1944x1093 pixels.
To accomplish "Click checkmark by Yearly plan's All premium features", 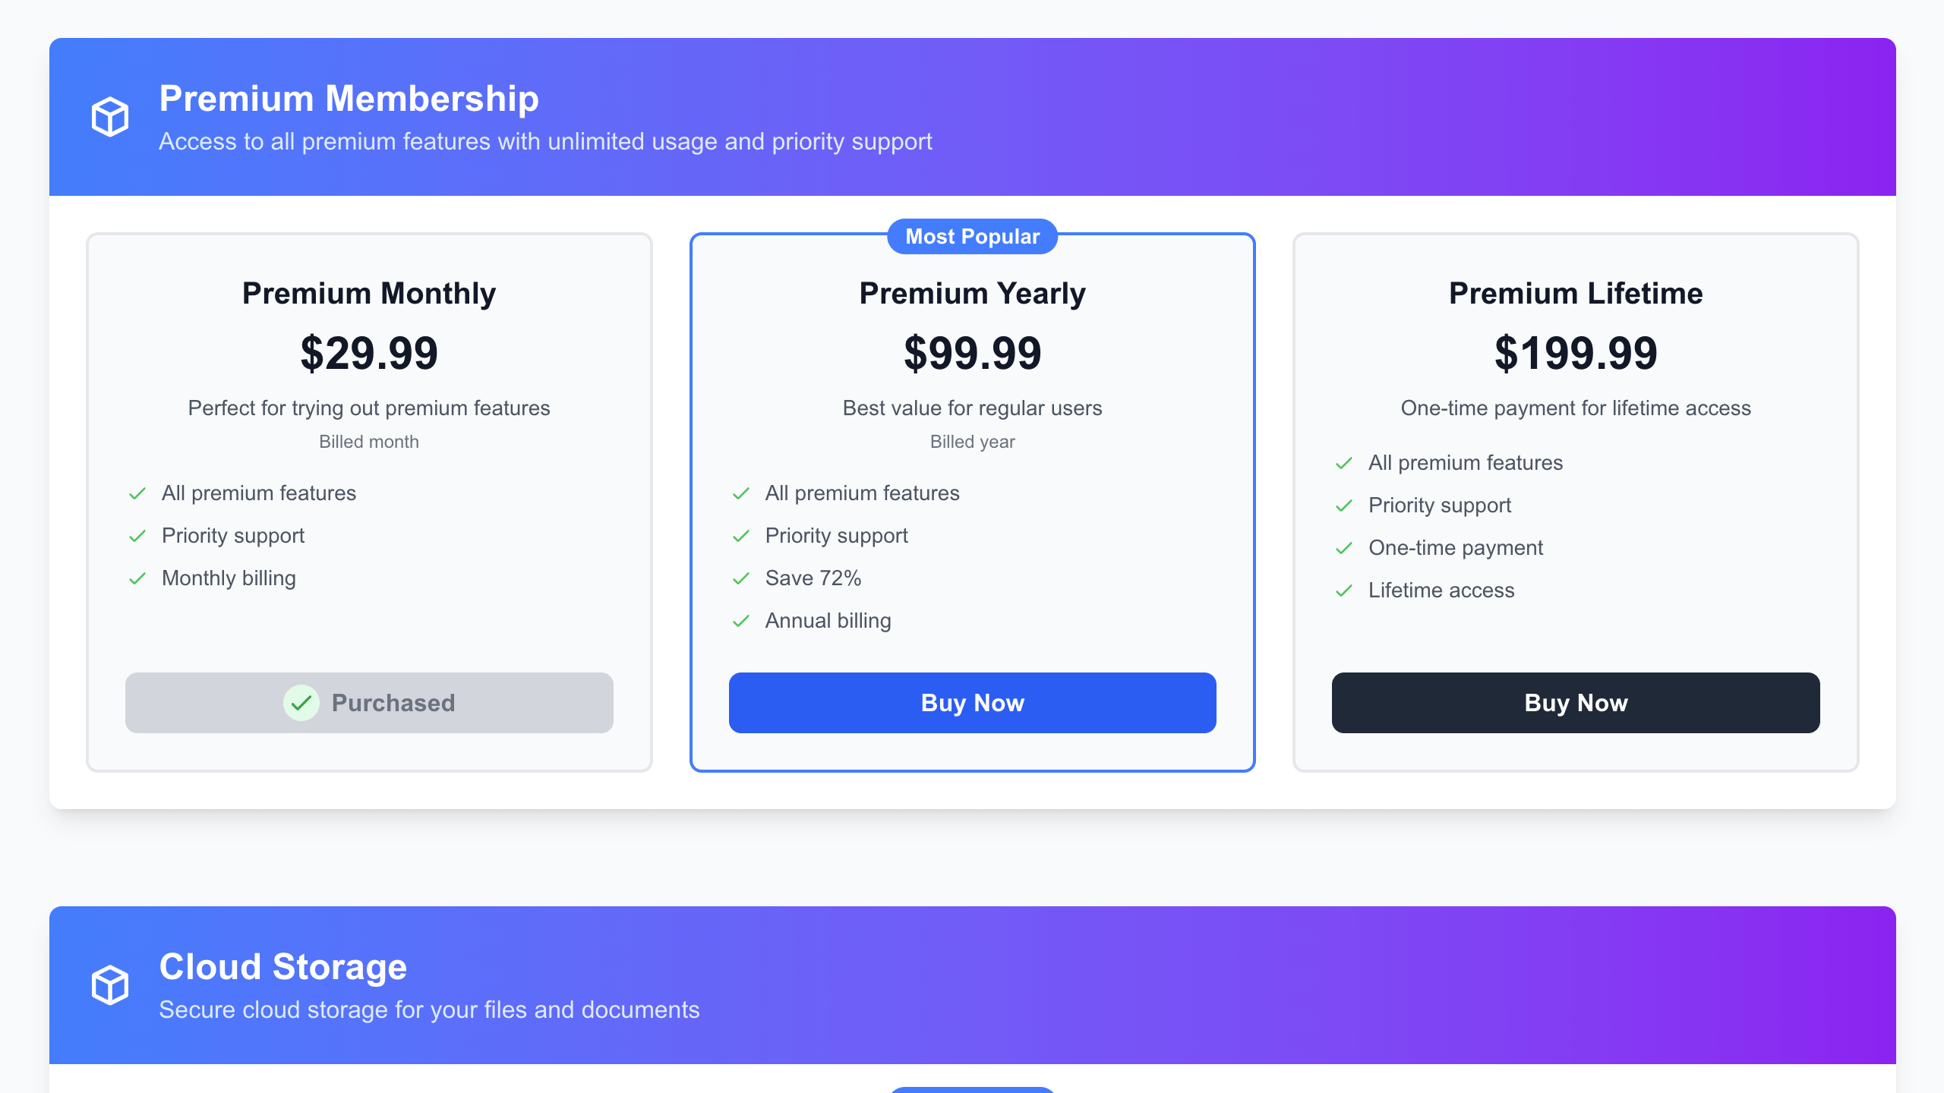I will coord(741,493).
